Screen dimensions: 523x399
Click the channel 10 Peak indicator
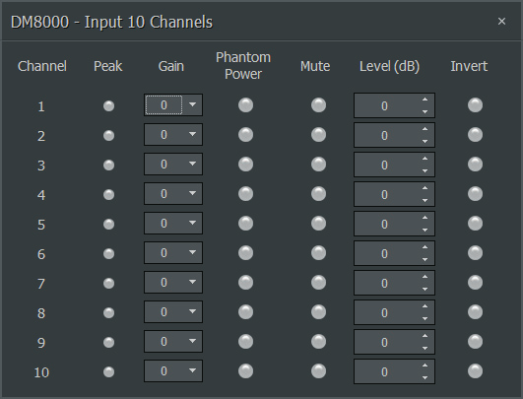tap(108, 371)
